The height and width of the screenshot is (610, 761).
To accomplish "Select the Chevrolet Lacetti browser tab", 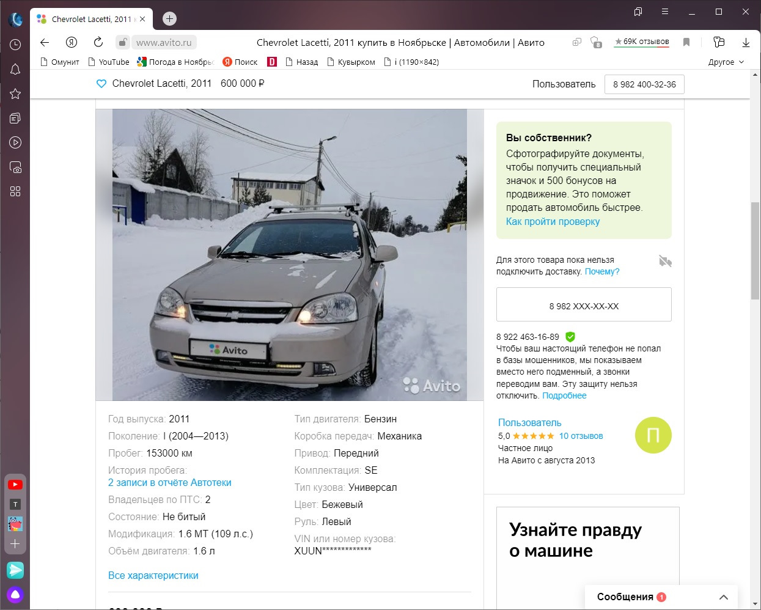I will [x=92, y=19].
